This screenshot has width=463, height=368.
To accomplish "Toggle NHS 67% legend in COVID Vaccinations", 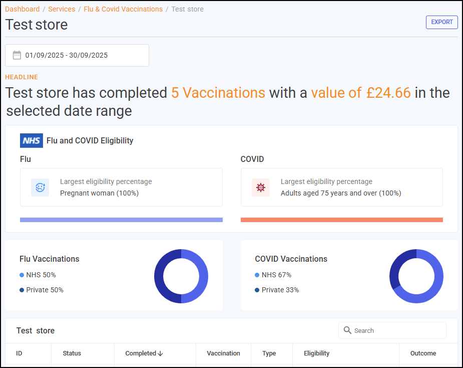I will click(x=273, y=275).
